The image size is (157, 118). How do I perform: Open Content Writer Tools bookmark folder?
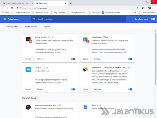(21, 13)
